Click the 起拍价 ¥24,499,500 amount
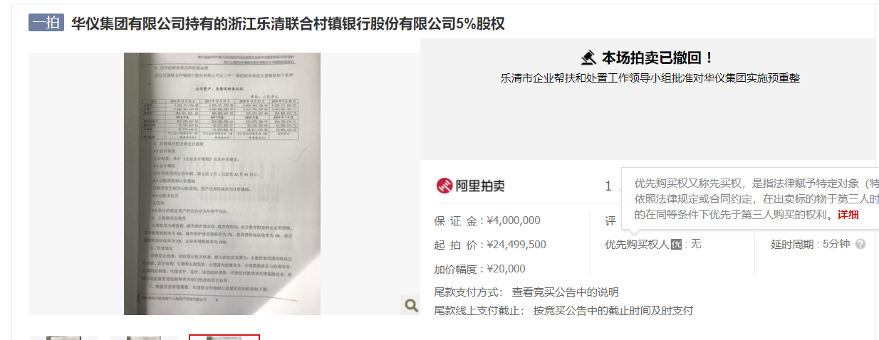 point(516,245)
